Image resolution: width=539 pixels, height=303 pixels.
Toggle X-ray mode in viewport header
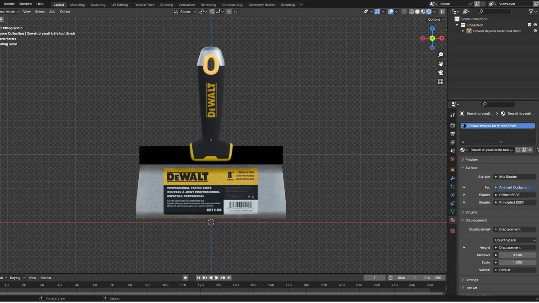pos(404,12)
